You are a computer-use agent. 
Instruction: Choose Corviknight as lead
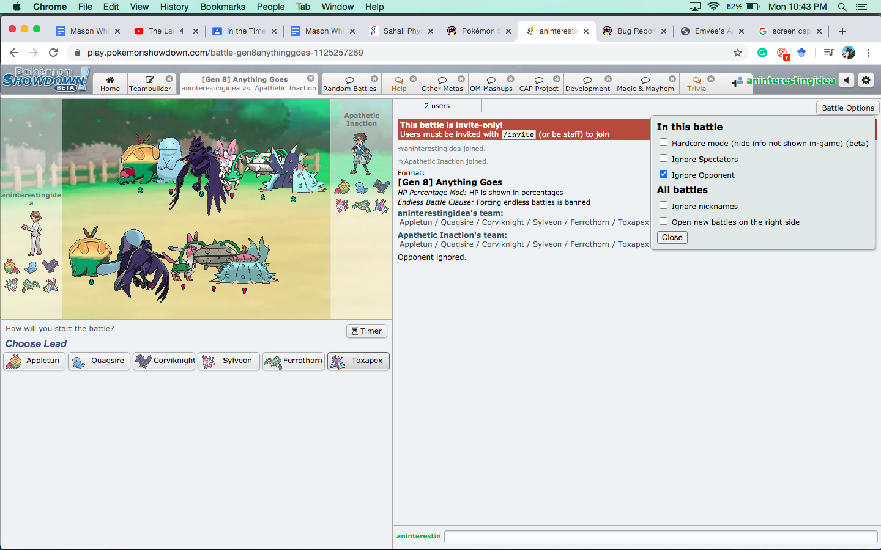click(x=164, y=361)
